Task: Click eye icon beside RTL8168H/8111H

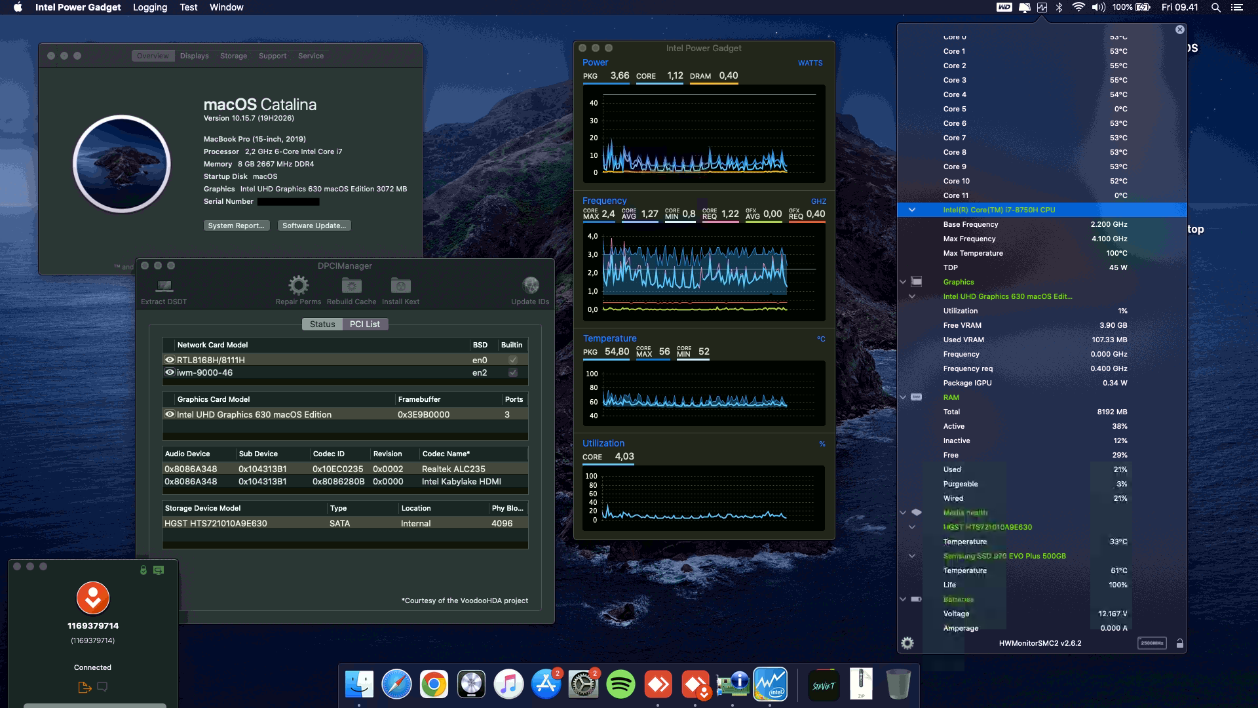Action: 170,360
